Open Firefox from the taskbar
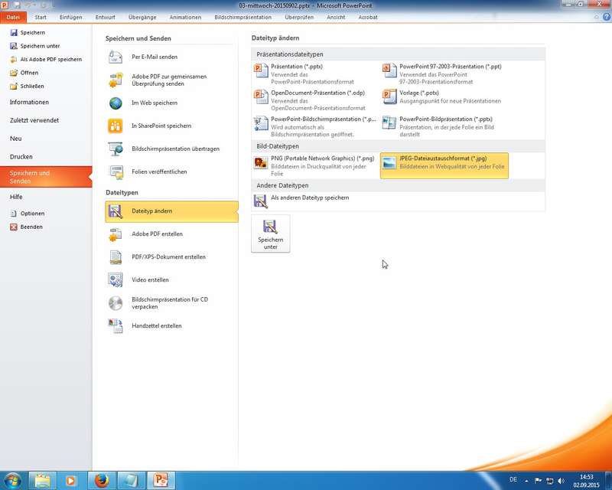 102,480
